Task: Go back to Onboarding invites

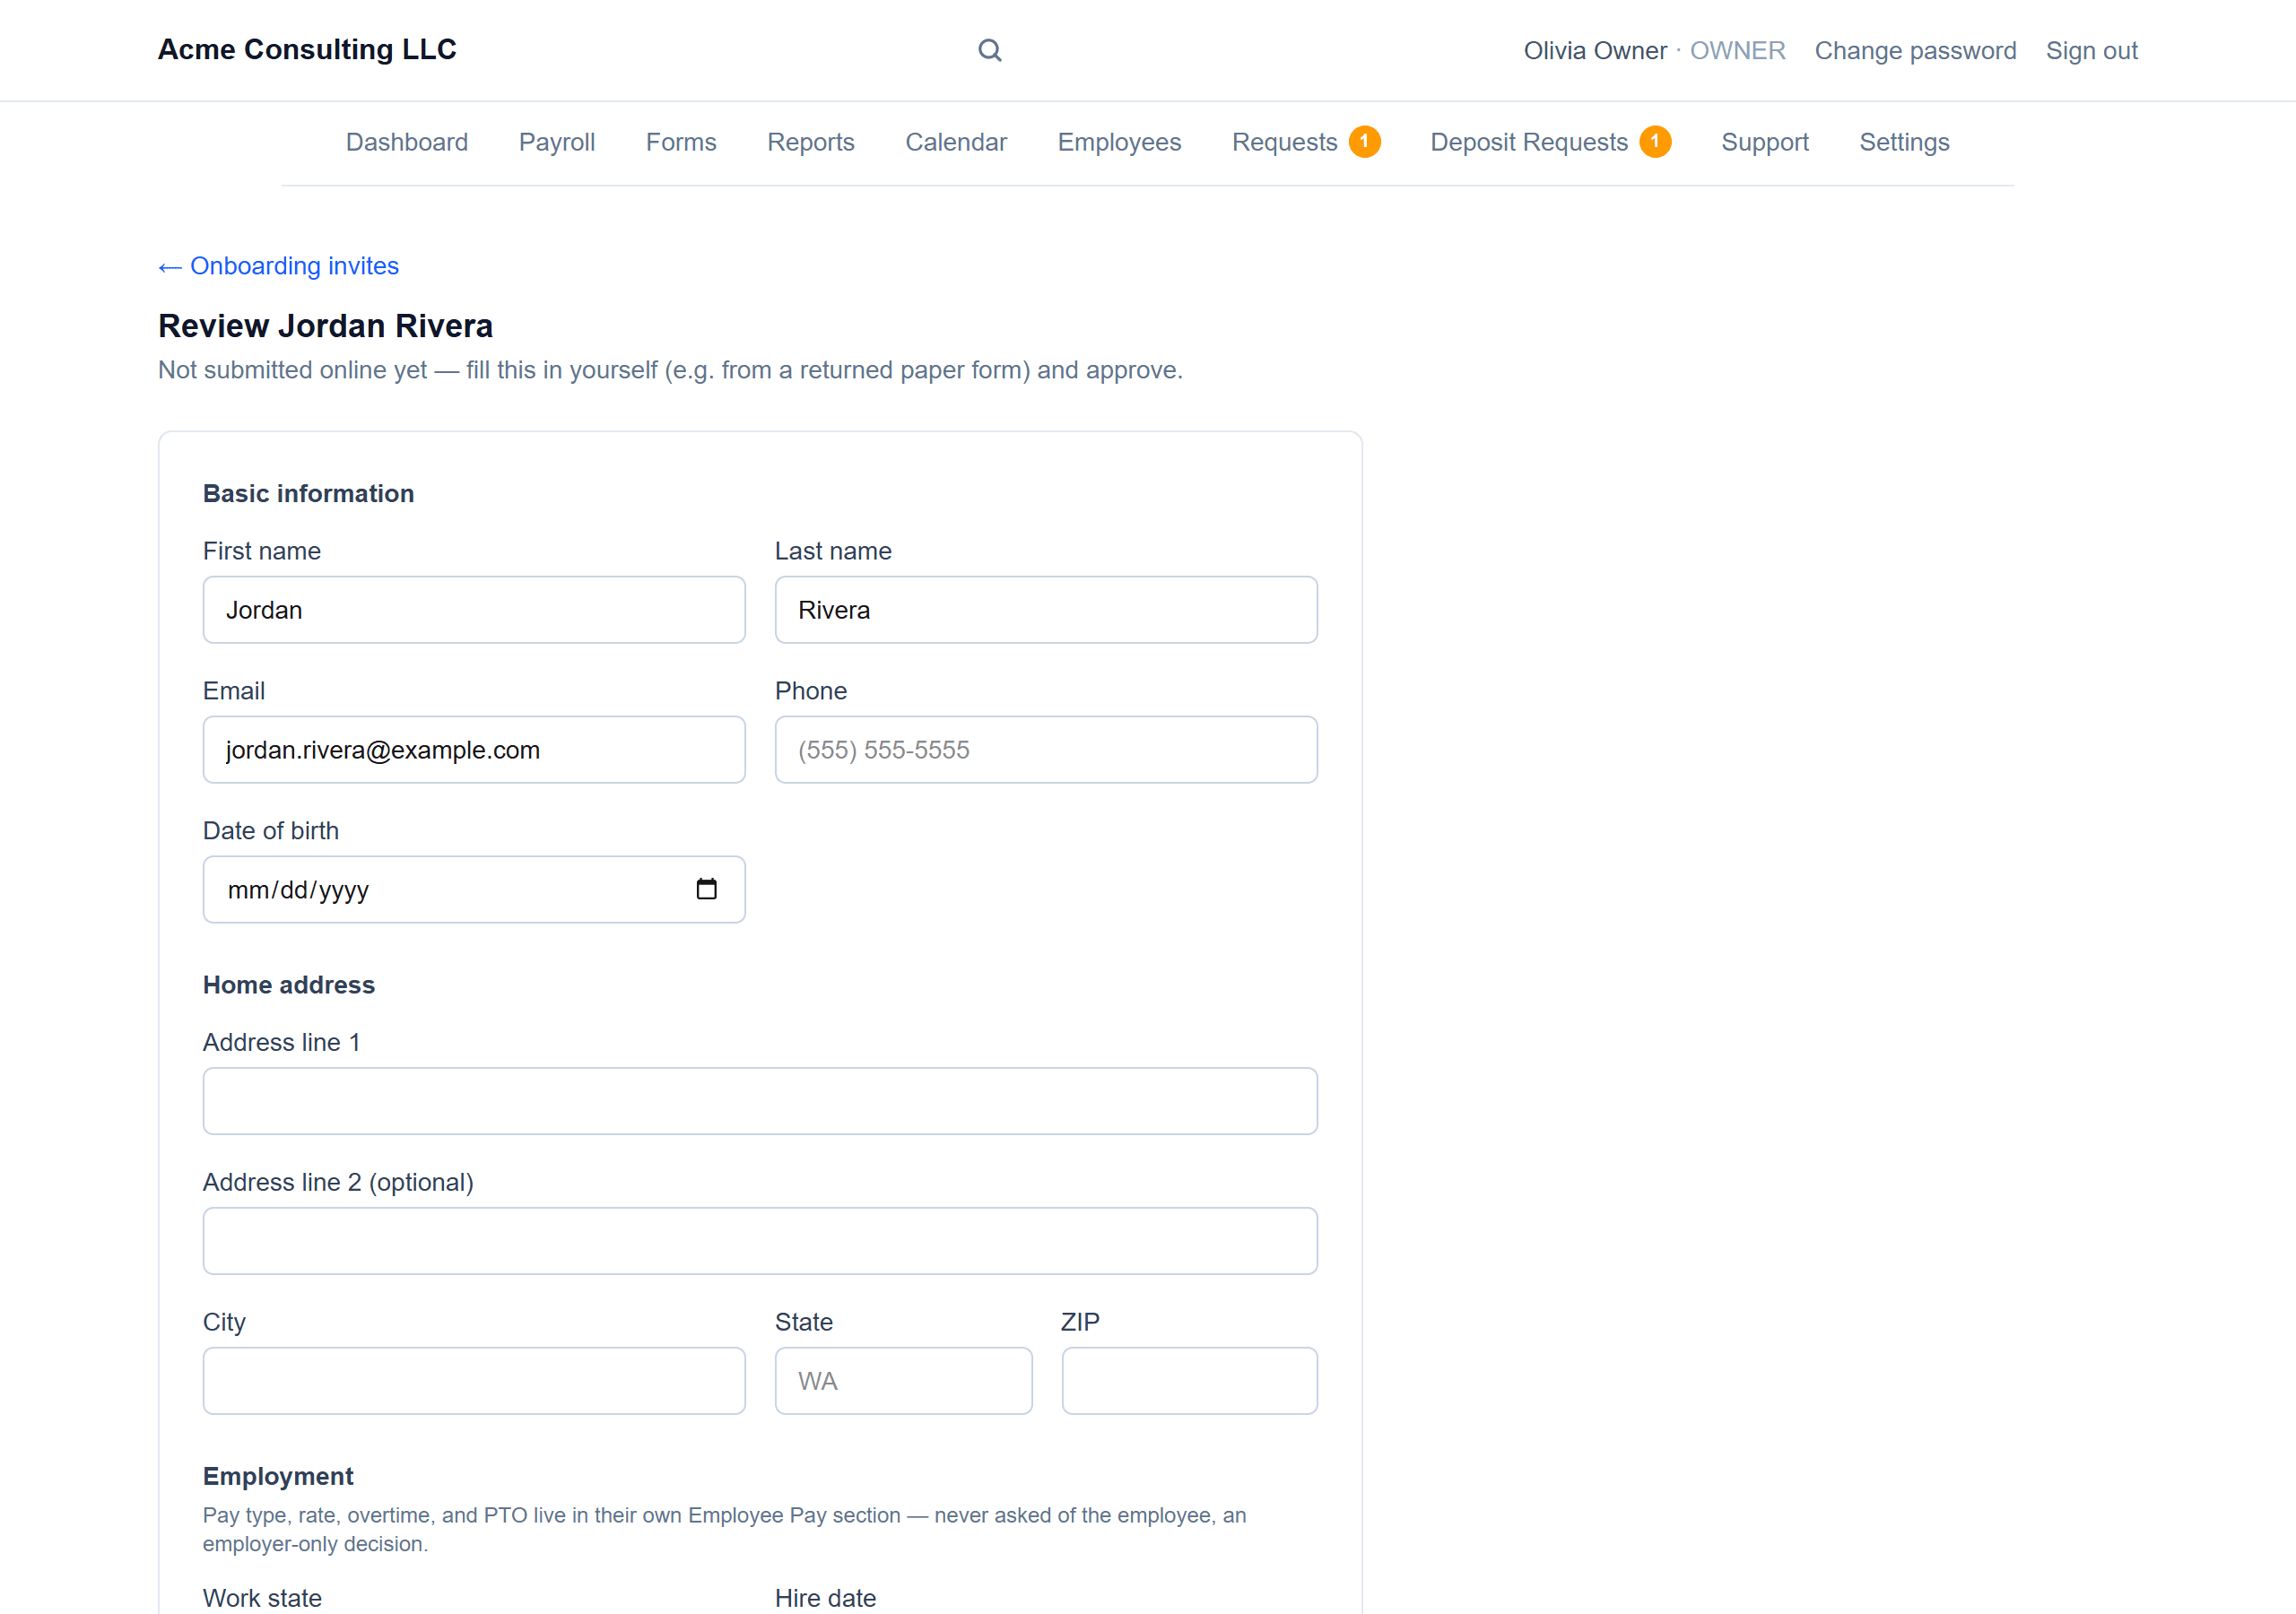Action: [x=278, y=266]
